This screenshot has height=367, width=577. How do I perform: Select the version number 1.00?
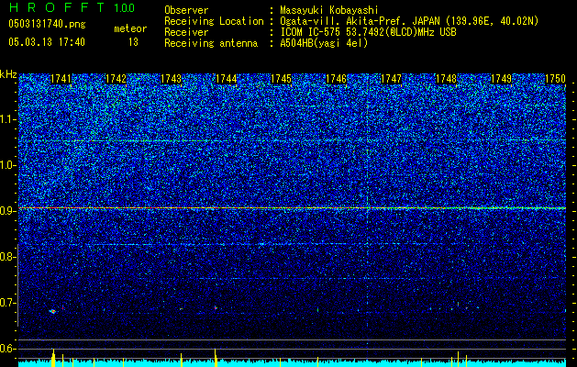point(125,7)
